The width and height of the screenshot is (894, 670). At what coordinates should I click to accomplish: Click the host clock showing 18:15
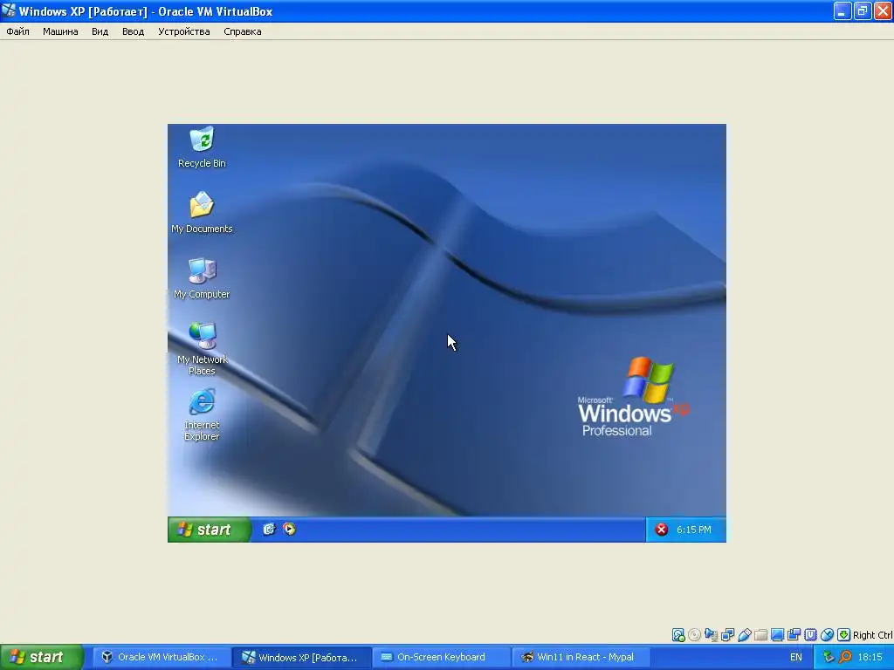(x=870, y=657)
